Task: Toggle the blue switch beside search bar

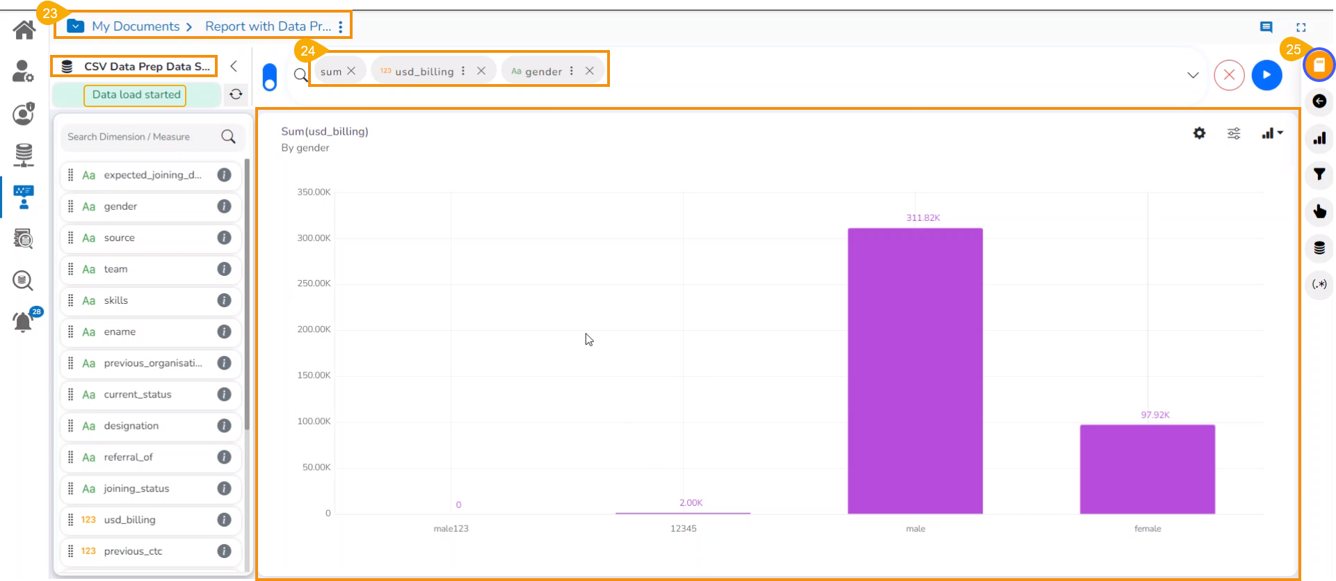Action: pyautogui.click(x=270, y=77)
